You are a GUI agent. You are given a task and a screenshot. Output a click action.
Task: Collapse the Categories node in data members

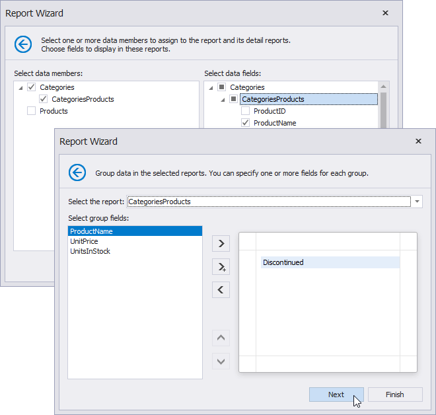(x=20, y=88)
